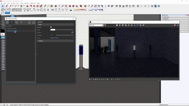Choose the Tape Measure tool
189x106 pixels.
45,6
